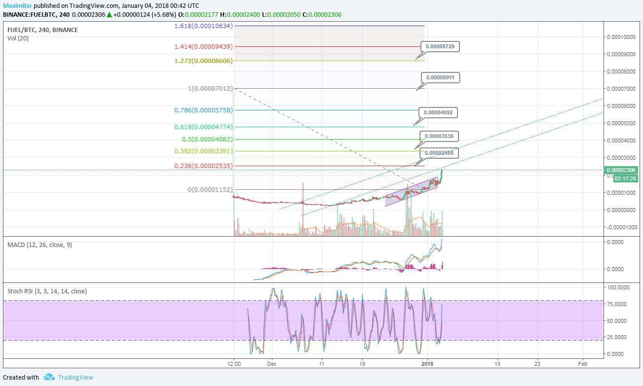Click the 19 date axis label

click(x=362, y=363)
